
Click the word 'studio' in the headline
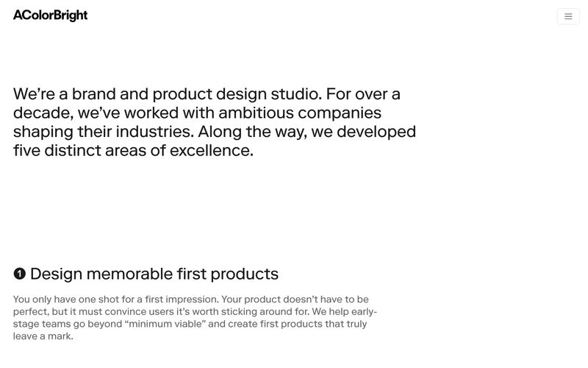click(296, 94)
